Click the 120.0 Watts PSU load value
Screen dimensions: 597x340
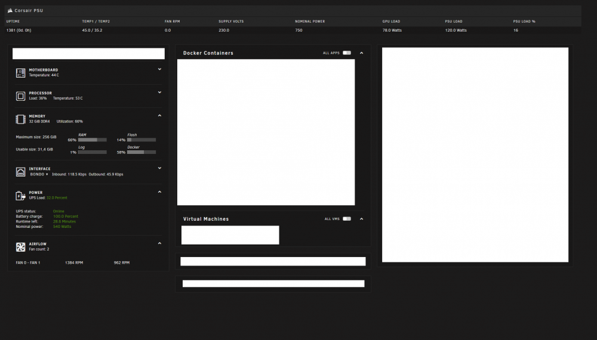pyautogui.click(x=456, y=30)
